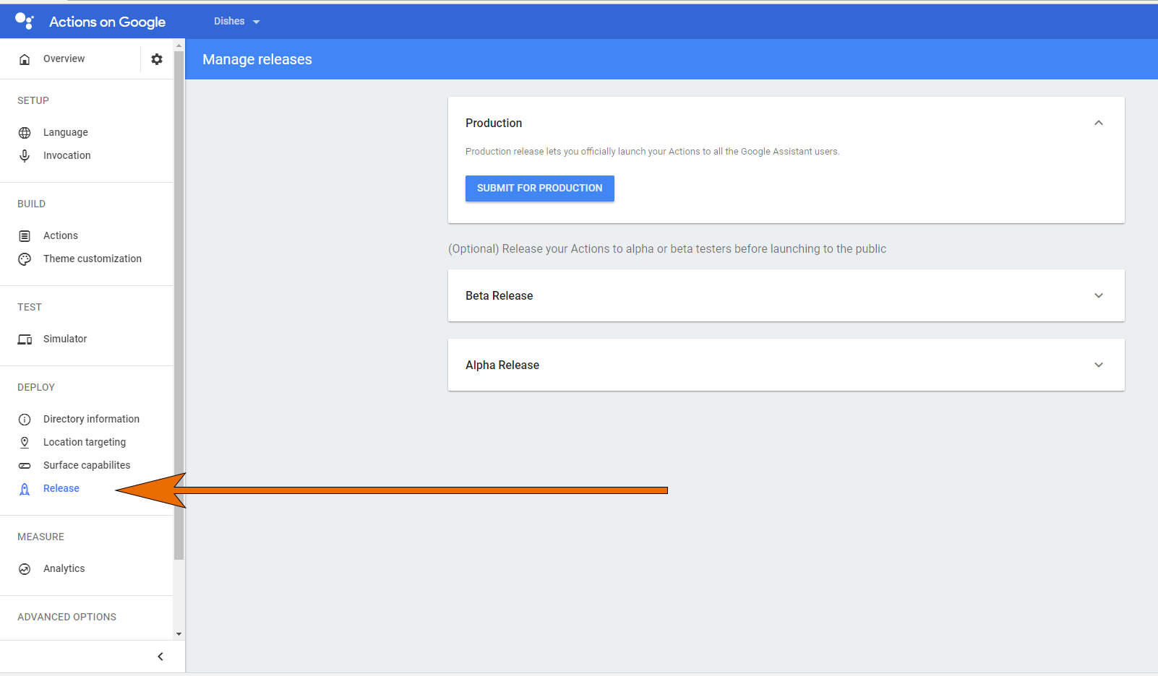The image size is (1158, 676).
Task: Open the Actions menu item
Action: pyautogui.click(x=61, y=235)
